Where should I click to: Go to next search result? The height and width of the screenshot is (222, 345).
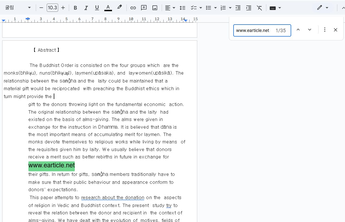(x=310, y=30)
